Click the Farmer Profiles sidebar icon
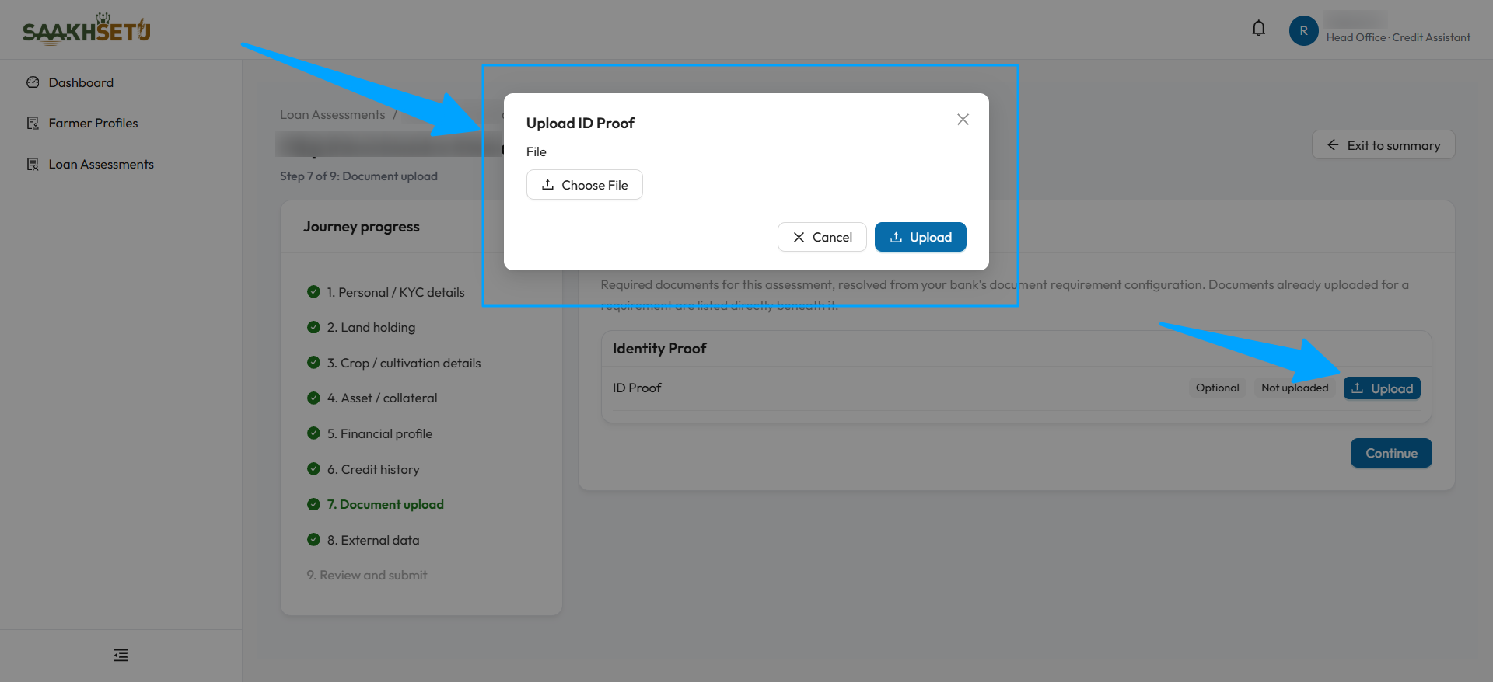 coord(33,123)
